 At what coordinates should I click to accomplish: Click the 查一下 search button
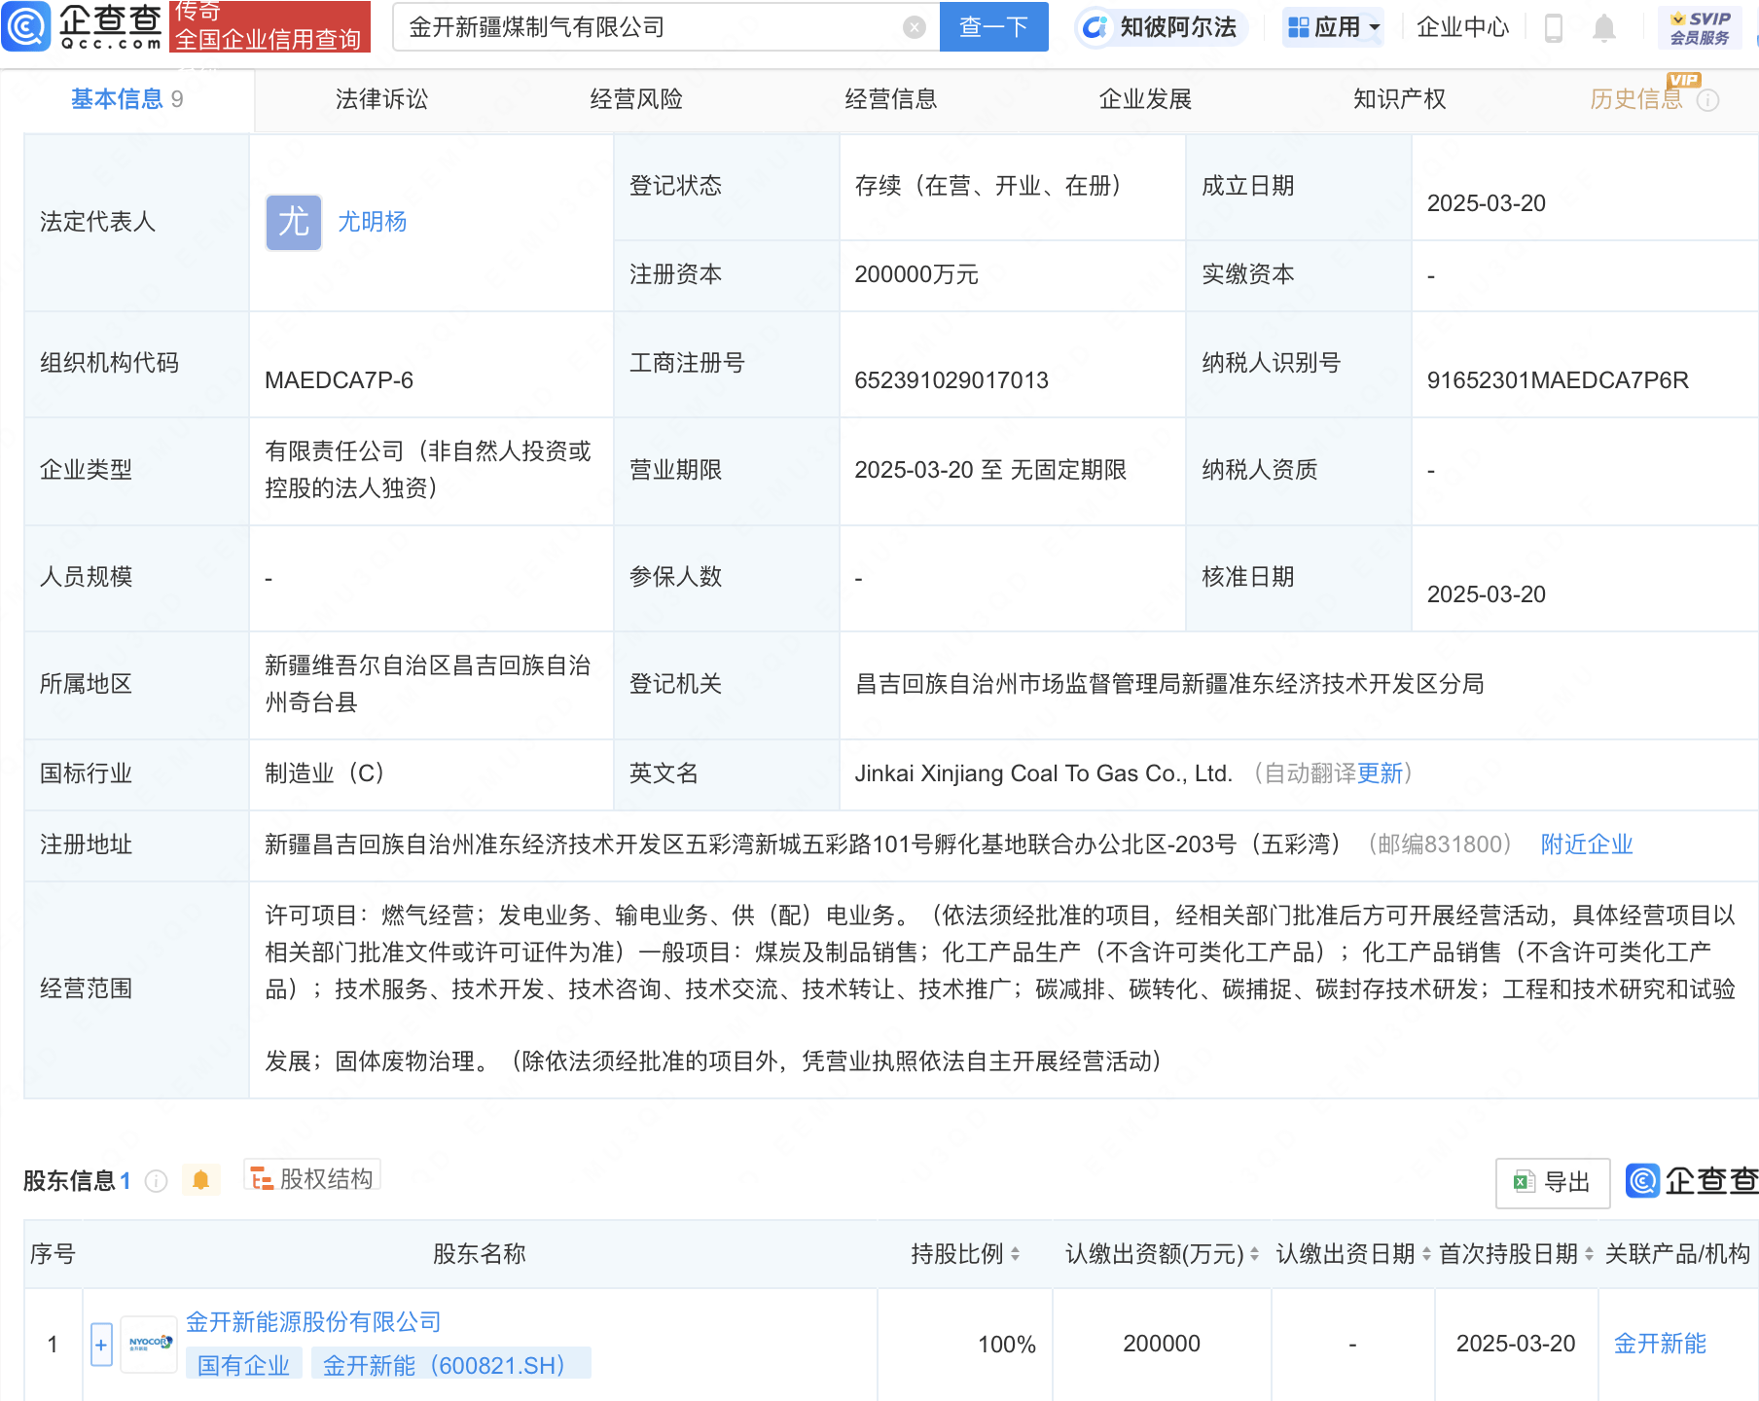[x=993, y=27]
